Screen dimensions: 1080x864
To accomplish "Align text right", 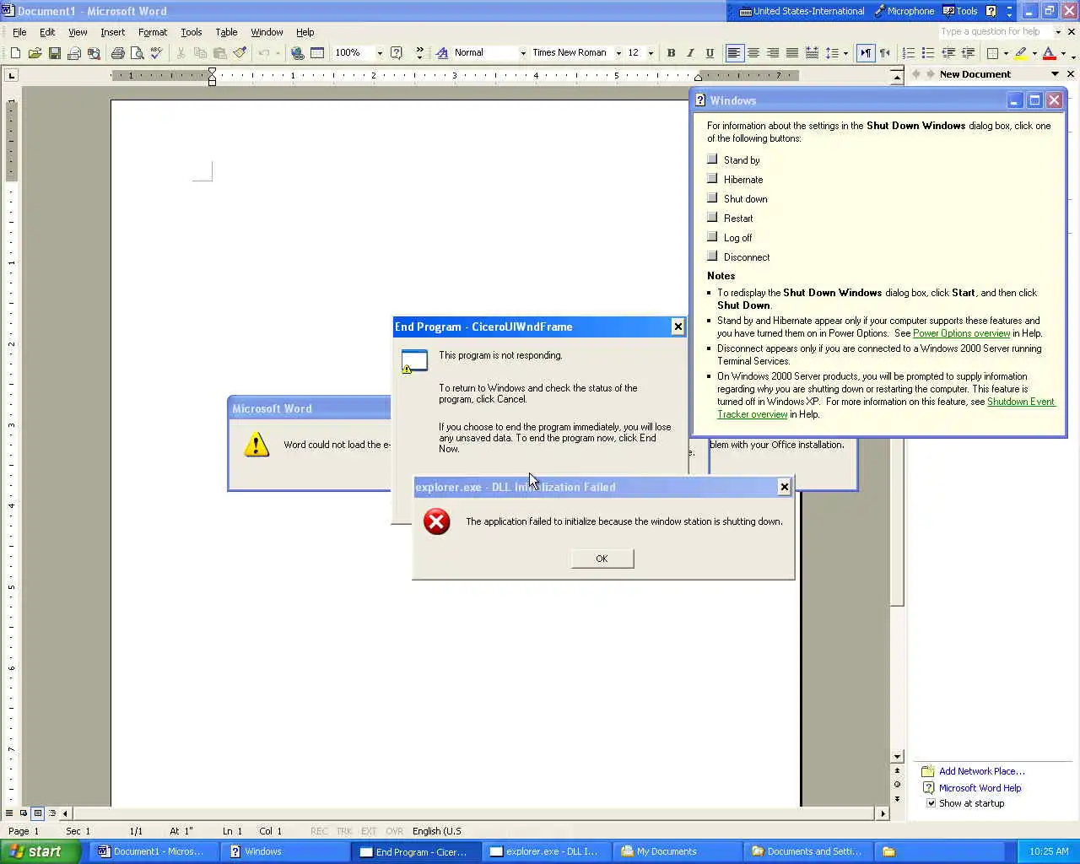I will [x=773, y=53].
